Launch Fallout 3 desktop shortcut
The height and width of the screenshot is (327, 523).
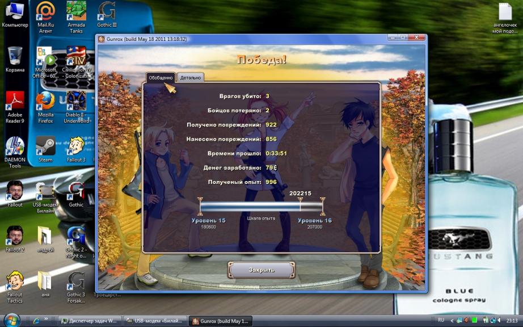76,147
